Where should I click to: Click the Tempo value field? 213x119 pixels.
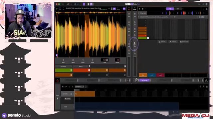(x=105, y=60)
